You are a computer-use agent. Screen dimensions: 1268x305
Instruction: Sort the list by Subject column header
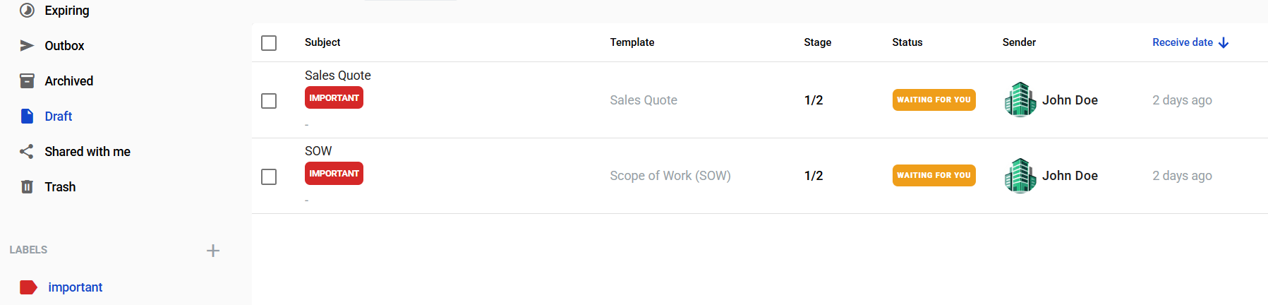(322, 42)
